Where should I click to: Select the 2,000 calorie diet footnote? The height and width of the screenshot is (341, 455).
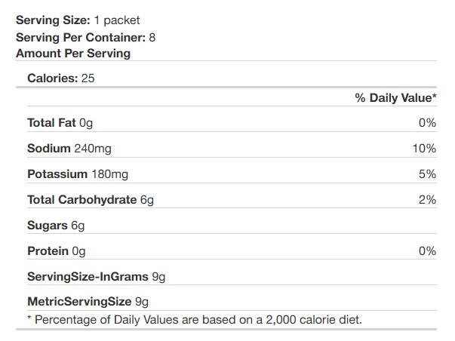pos(195,320)
